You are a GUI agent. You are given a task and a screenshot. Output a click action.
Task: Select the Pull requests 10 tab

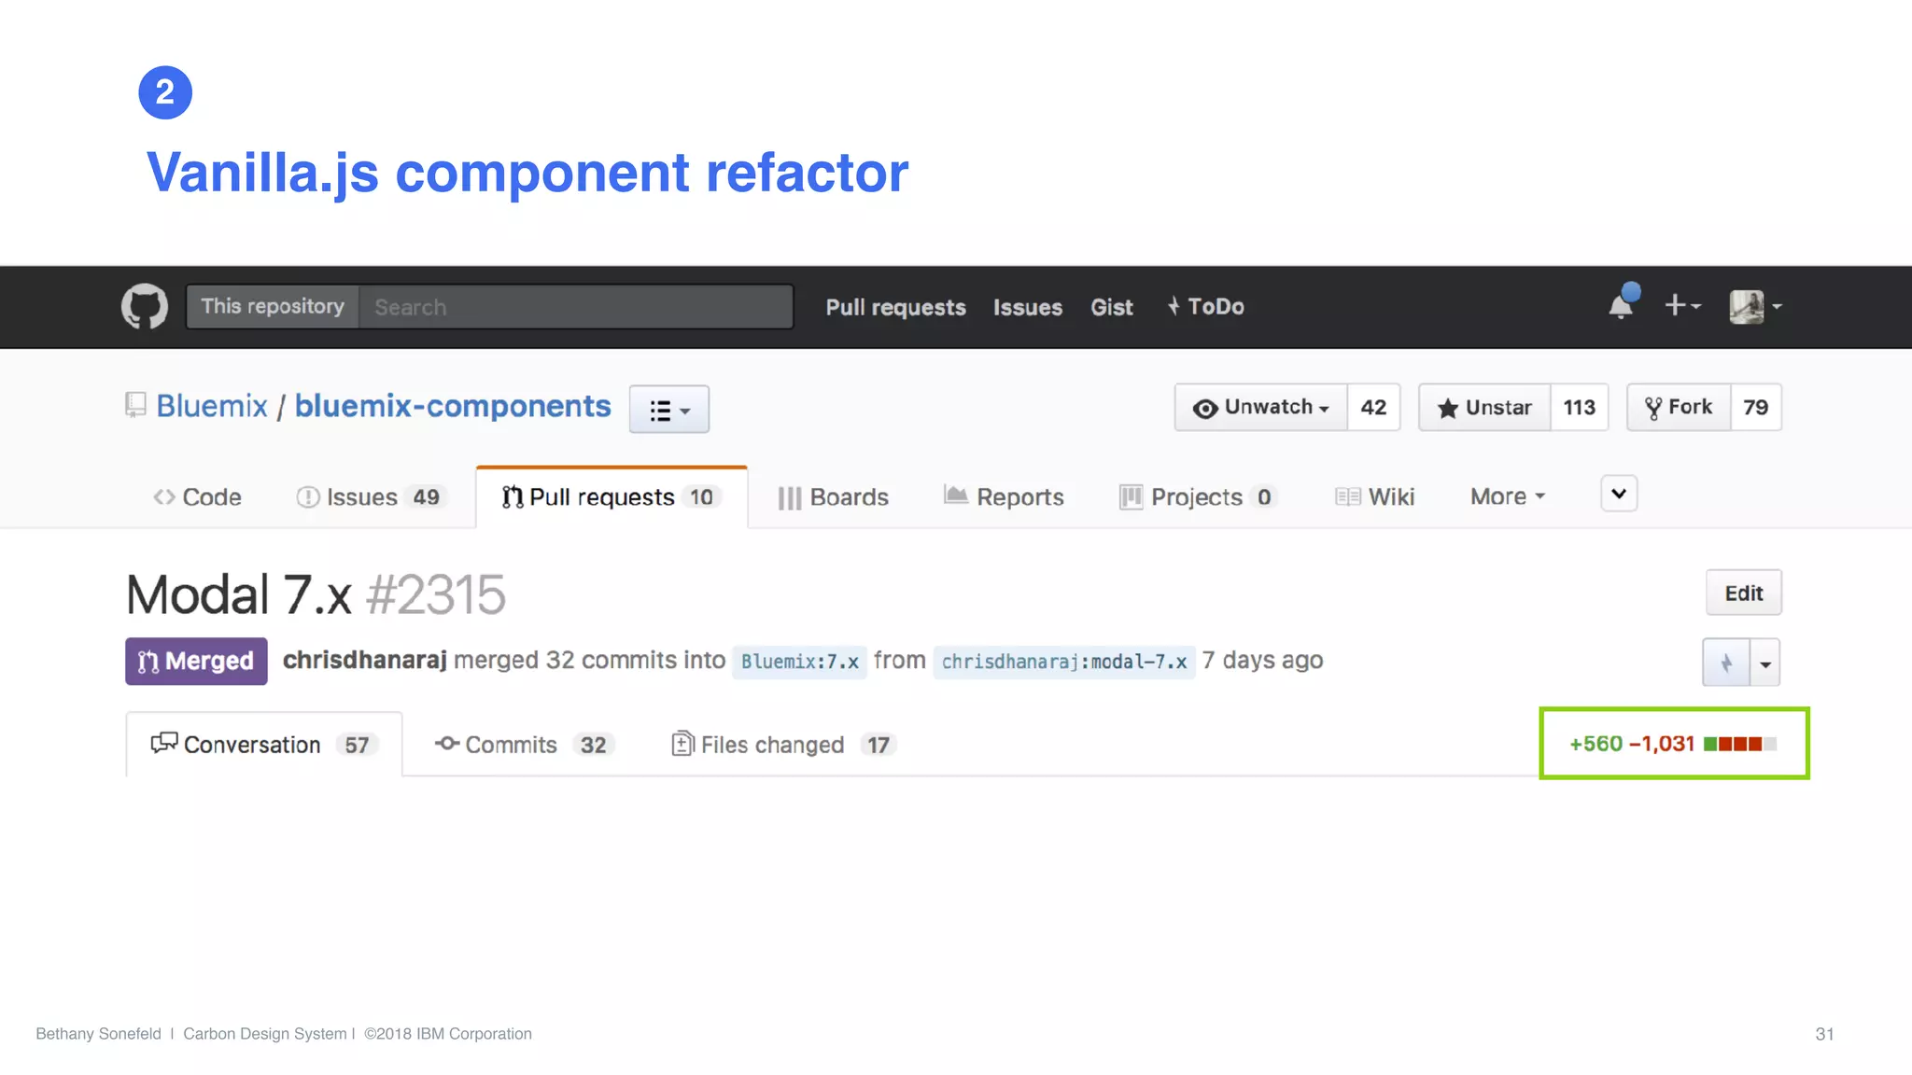click(x=612, y=497)
